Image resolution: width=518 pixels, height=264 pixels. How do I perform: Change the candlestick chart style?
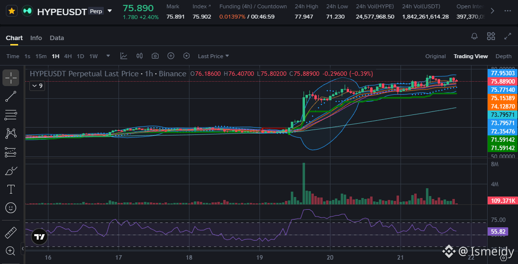point(140,56)
